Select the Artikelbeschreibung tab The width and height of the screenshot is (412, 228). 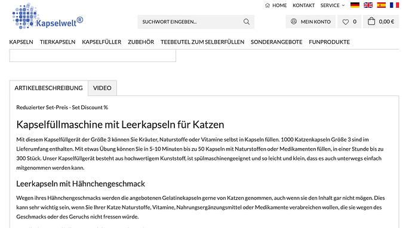pos(48,88)
